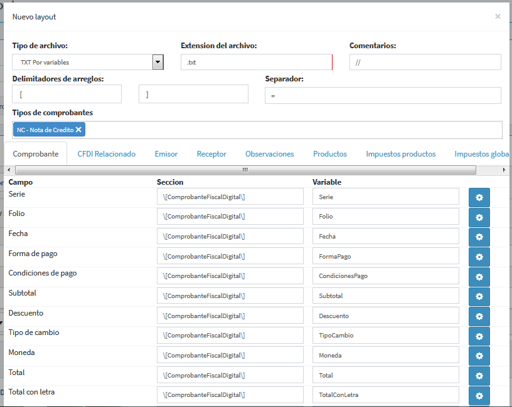Screen dimensions: 512x407
Task: Click the right arrow of the horizontal scrollbar
Action: tap(504, 170)
